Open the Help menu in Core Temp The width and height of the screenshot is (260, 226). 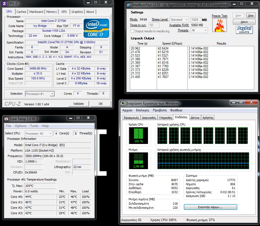pyautogui.click(x=45, y=126)
